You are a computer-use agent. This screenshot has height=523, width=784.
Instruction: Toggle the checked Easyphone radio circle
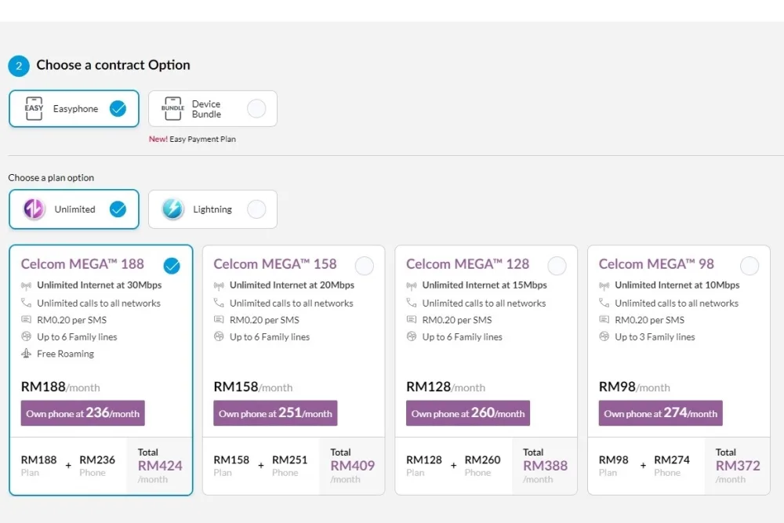coord(118,108)
